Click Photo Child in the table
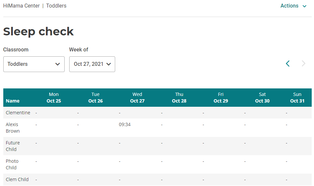 [x=12, y=164]
